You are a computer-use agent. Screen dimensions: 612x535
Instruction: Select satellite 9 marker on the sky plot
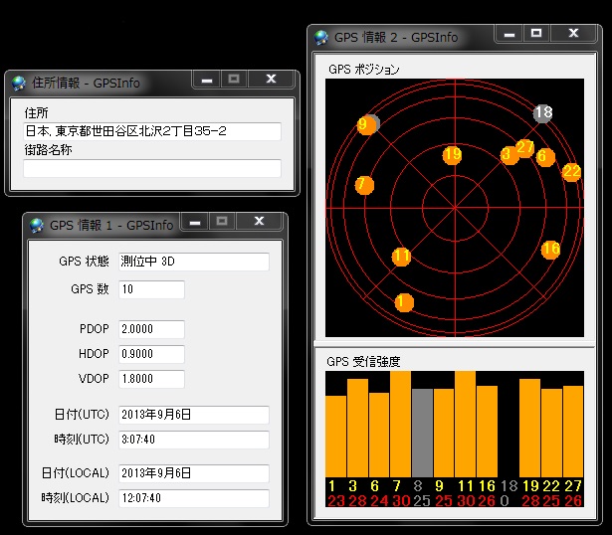[367, 125]
